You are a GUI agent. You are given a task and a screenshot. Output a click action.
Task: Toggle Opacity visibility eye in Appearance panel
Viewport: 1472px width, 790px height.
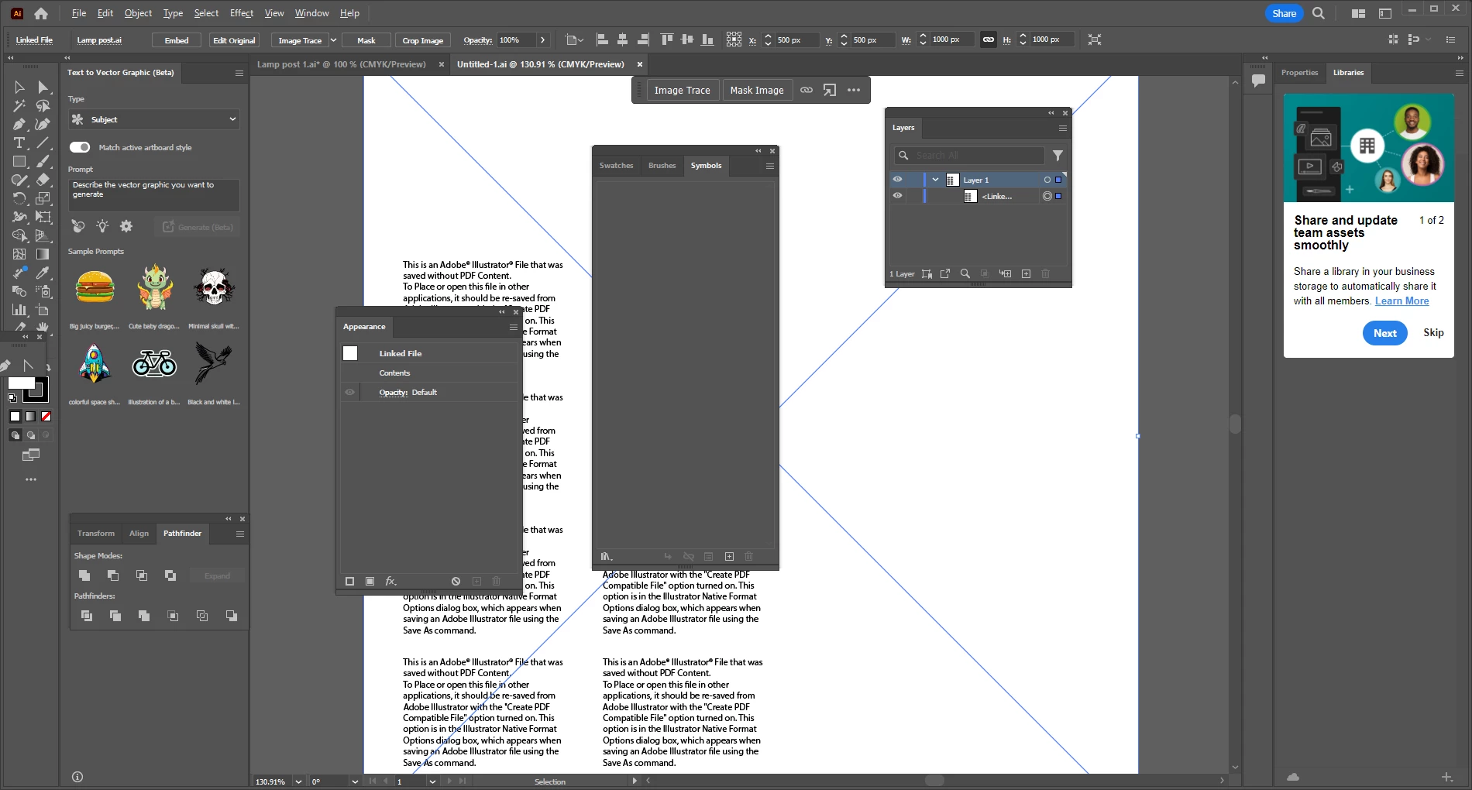[349, 392]
